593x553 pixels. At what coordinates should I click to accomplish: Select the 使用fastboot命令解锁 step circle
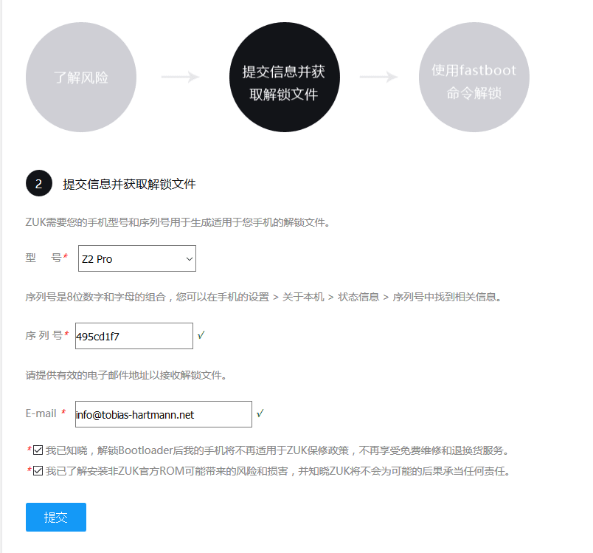coord(474,78)
